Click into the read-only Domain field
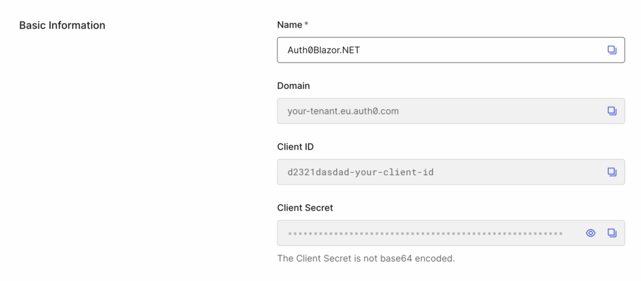 coord(451,111)
